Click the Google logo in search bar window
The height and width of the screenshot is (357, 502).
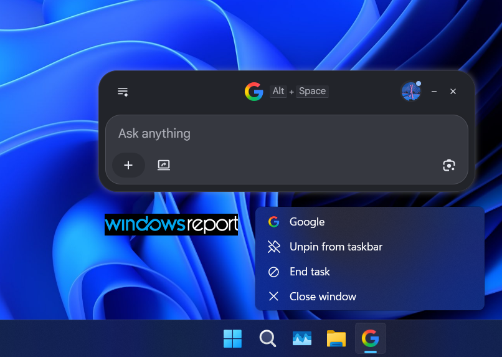(x=254, y=92)
